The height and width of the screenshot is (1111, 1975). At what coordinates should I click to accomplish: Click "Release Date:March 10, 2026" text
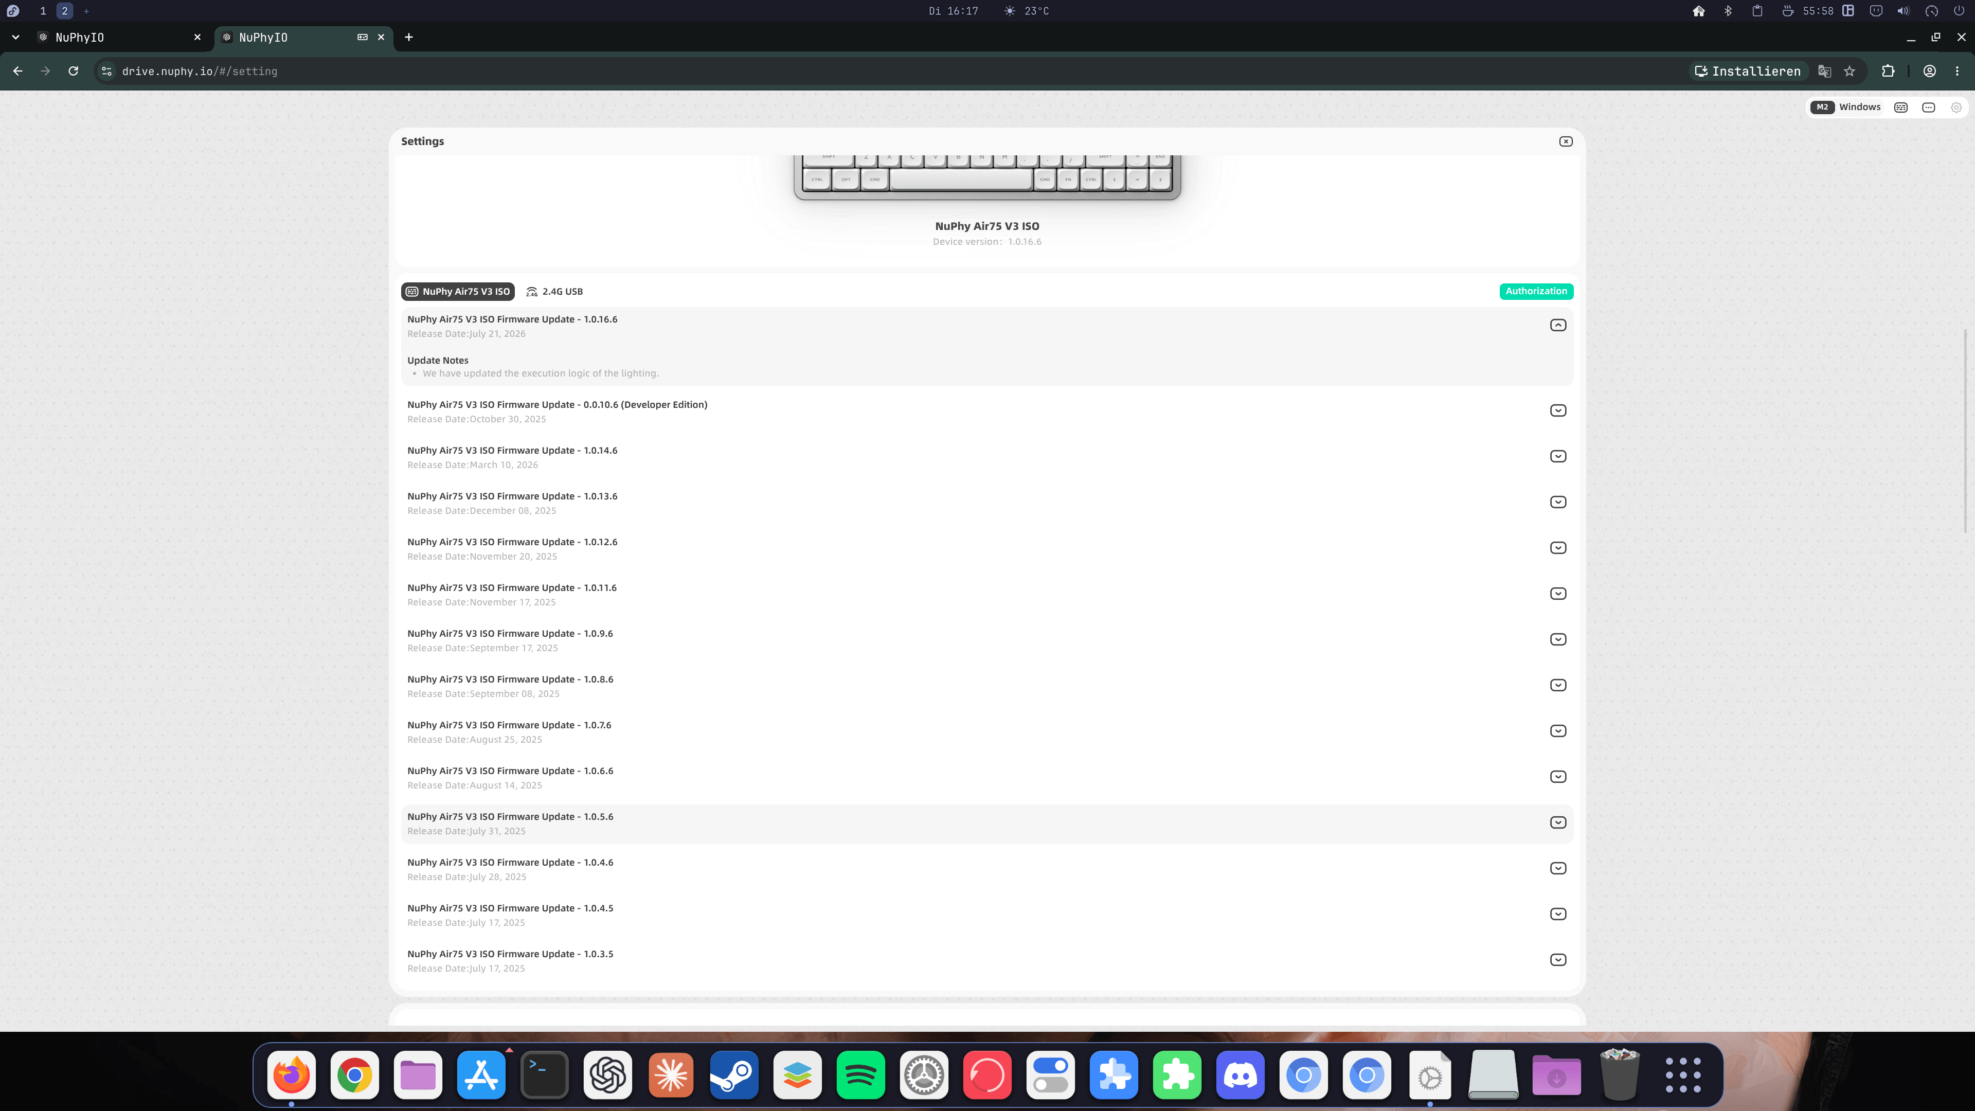pyautogui.click(x=472, y=464)
